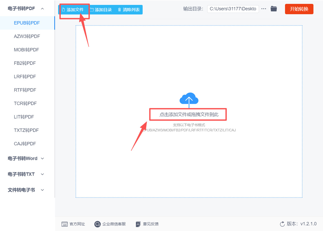
Task: Open the 意见反馈 link
Action: click(x=151, y=224)
